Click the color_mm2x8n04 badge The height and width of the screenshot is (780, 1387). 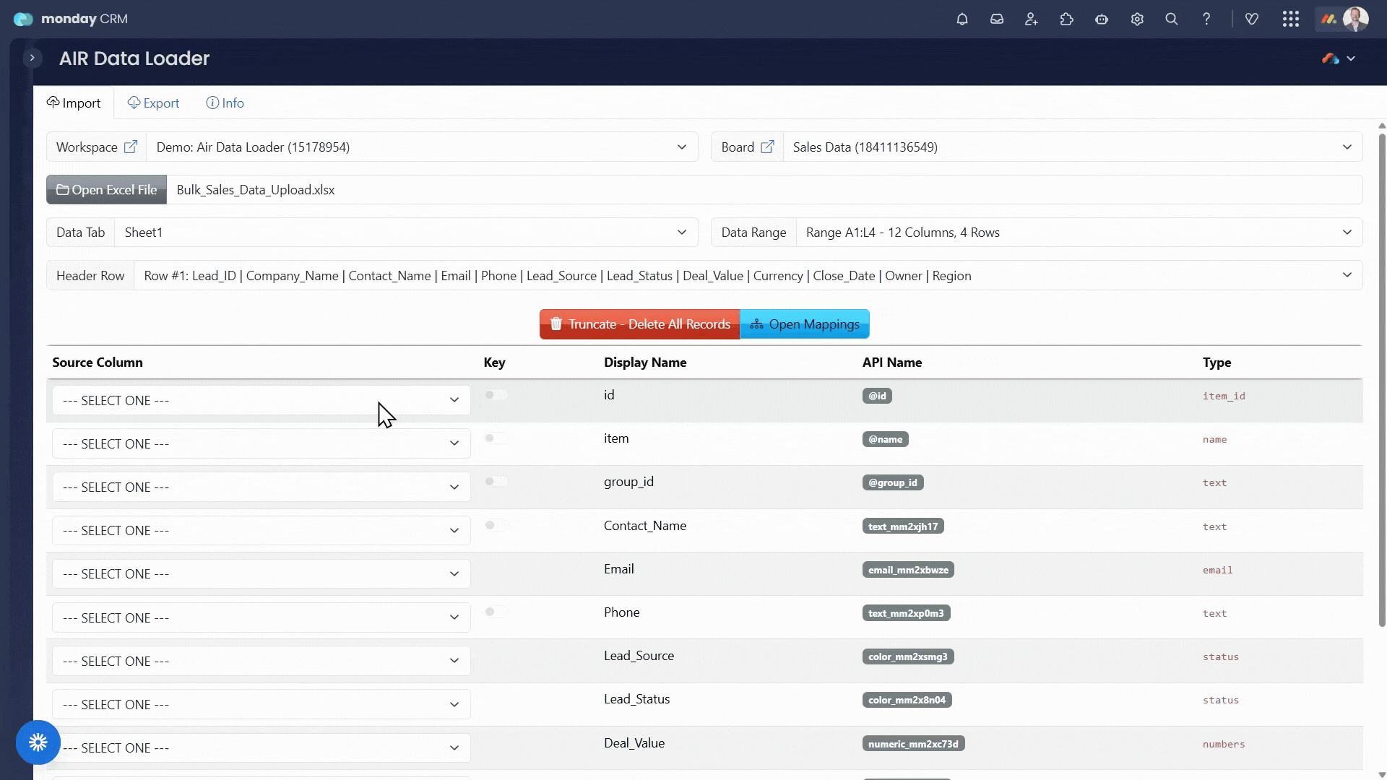907,700
